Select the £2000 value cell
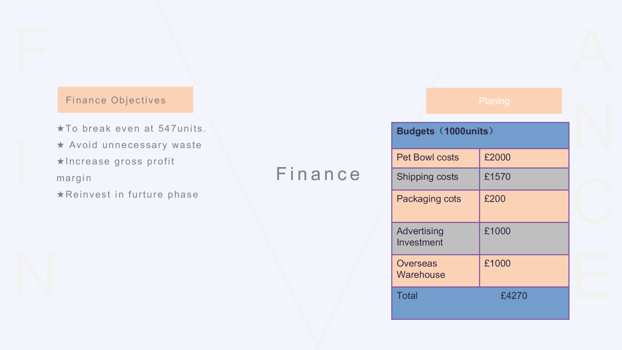This screenshot has width=622, height=350. 524,158
